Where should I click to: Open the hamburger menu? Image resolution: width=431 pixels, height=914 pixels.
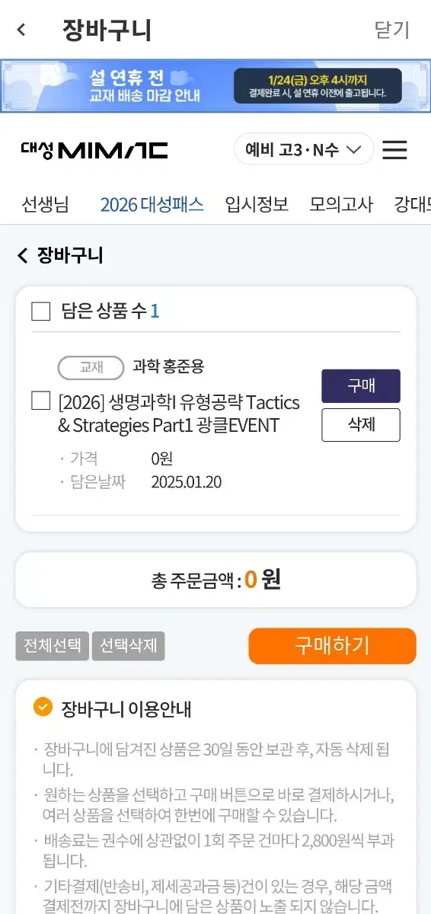pyautogui.click(x=394, y=149)
